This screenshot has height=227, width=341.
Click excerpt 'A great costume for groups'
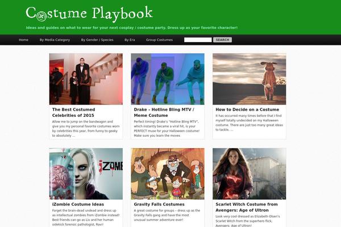tap(167, 215)
